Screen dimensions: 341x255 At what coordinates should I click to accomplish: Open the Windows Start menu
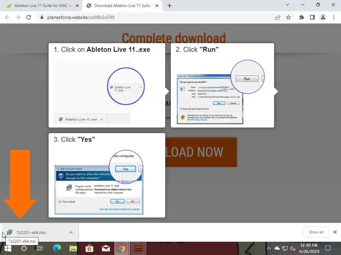8,248
